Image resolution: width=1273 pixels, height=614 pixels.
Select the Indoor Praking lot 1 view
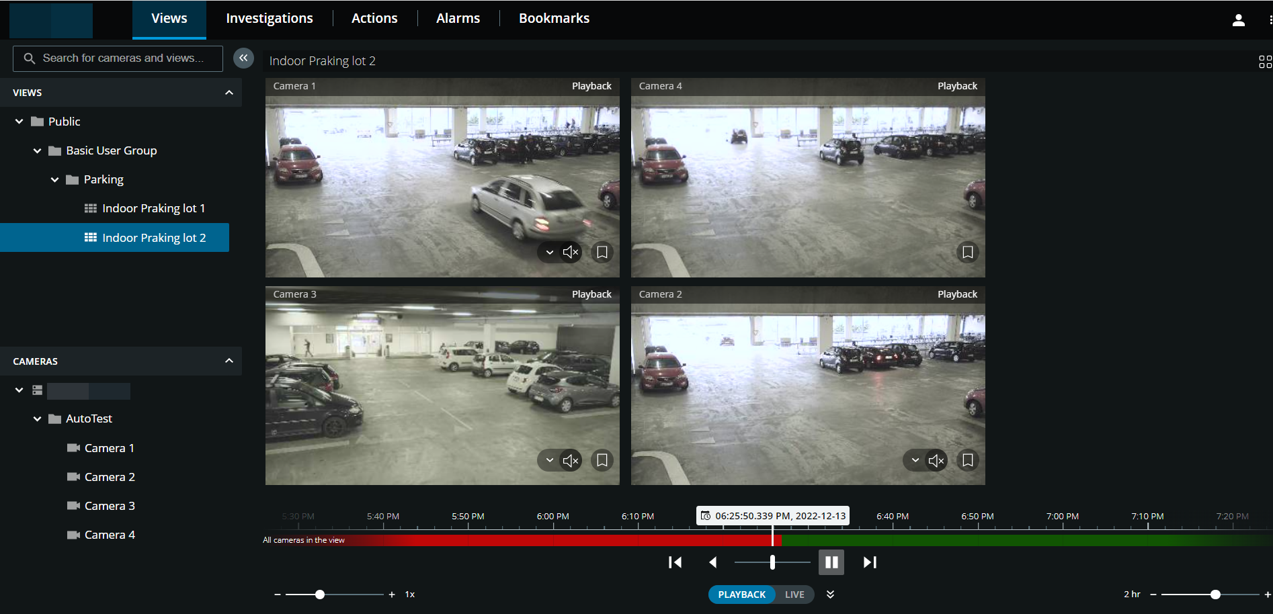153,208
